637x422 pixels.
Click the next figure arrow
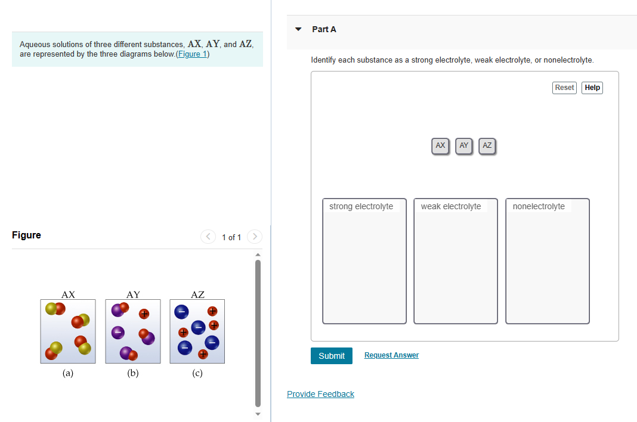(x=254, y=237)
